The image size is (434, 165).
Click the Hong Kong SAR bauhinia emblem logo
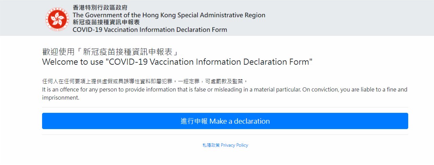tap(57, 18)
